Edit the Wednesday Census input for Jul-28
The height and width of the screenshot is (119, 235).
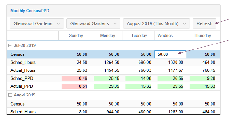pos(171,54)
